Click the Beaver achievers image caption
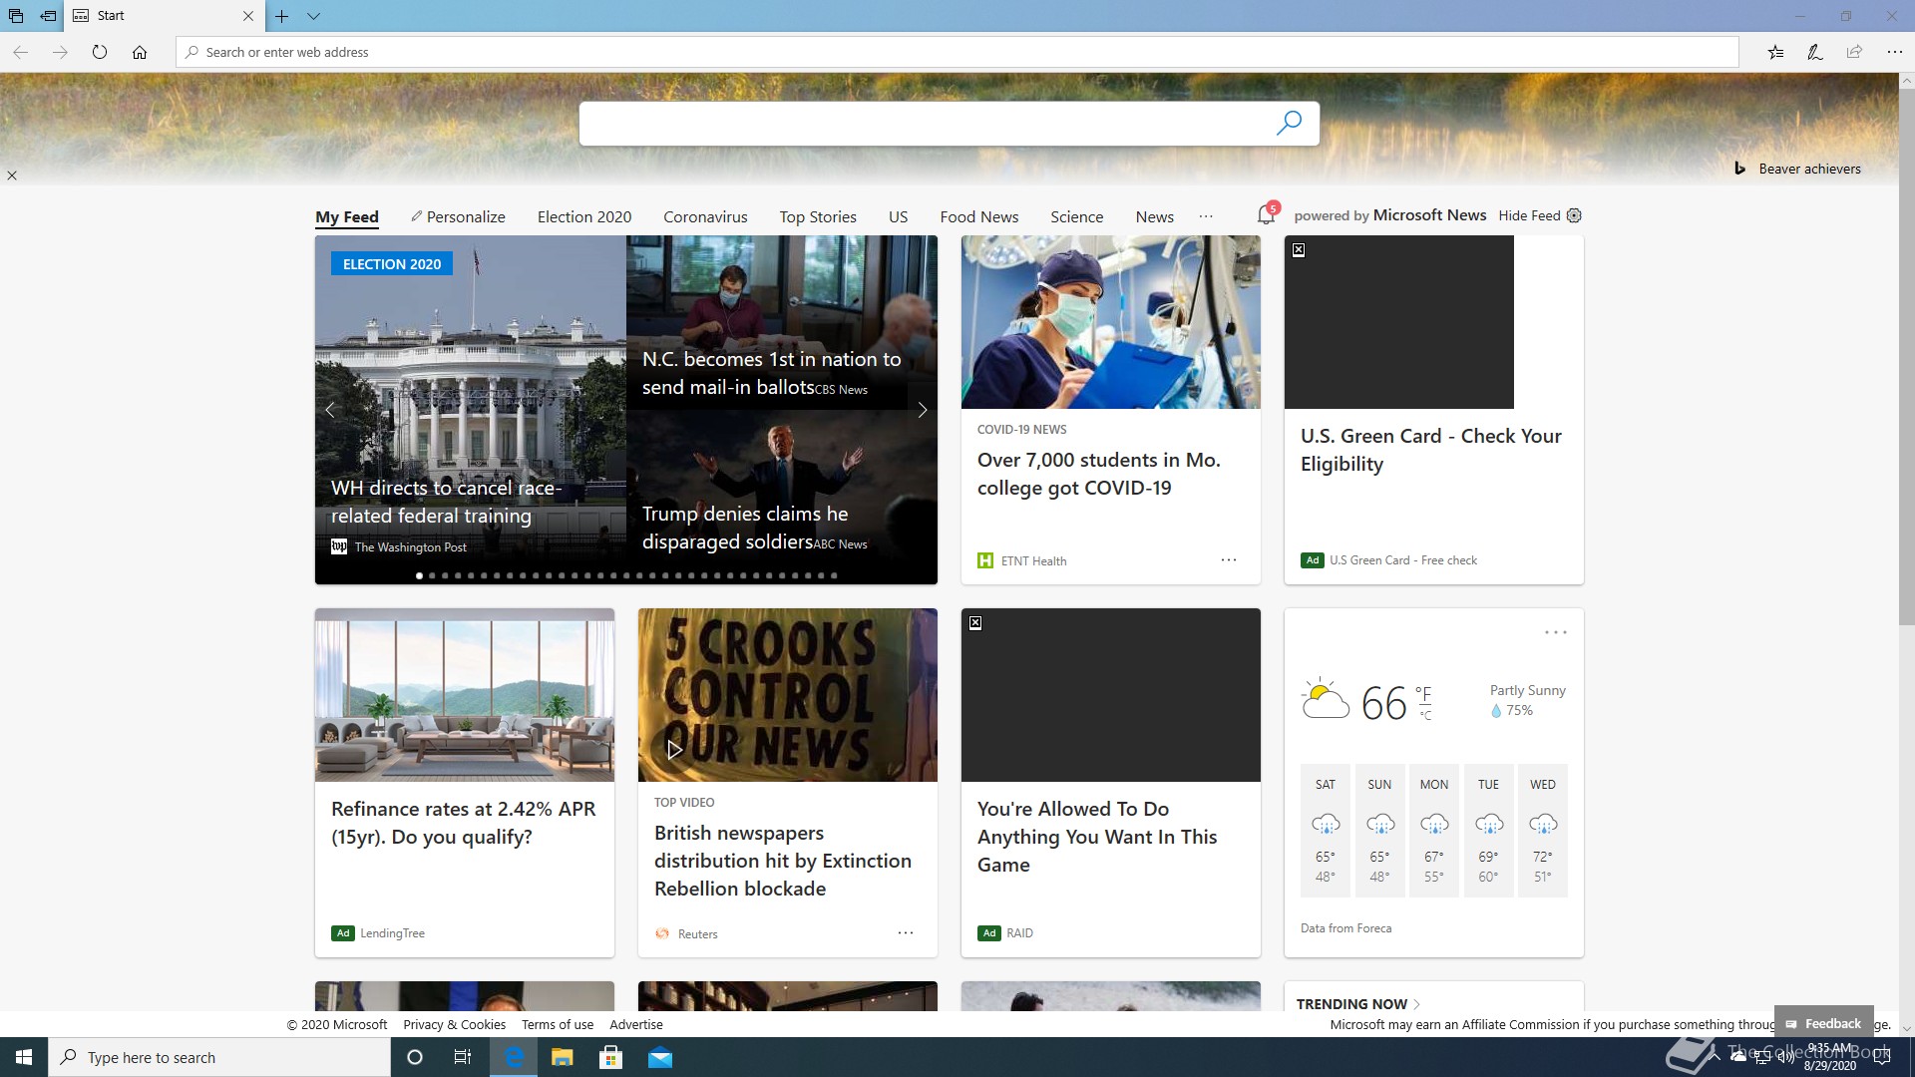1915x1077 pixels. pos(1810,169)
